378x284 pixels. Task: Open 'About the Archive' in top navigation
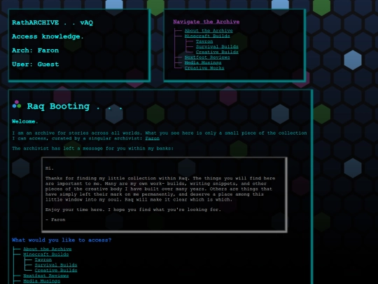pos(209,31)
